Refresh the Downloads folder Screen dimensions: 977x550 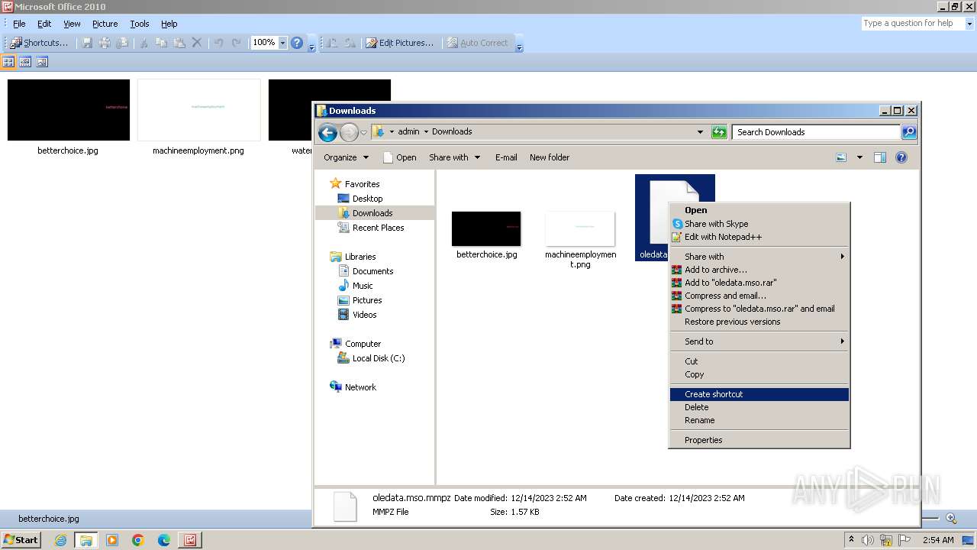719,132
